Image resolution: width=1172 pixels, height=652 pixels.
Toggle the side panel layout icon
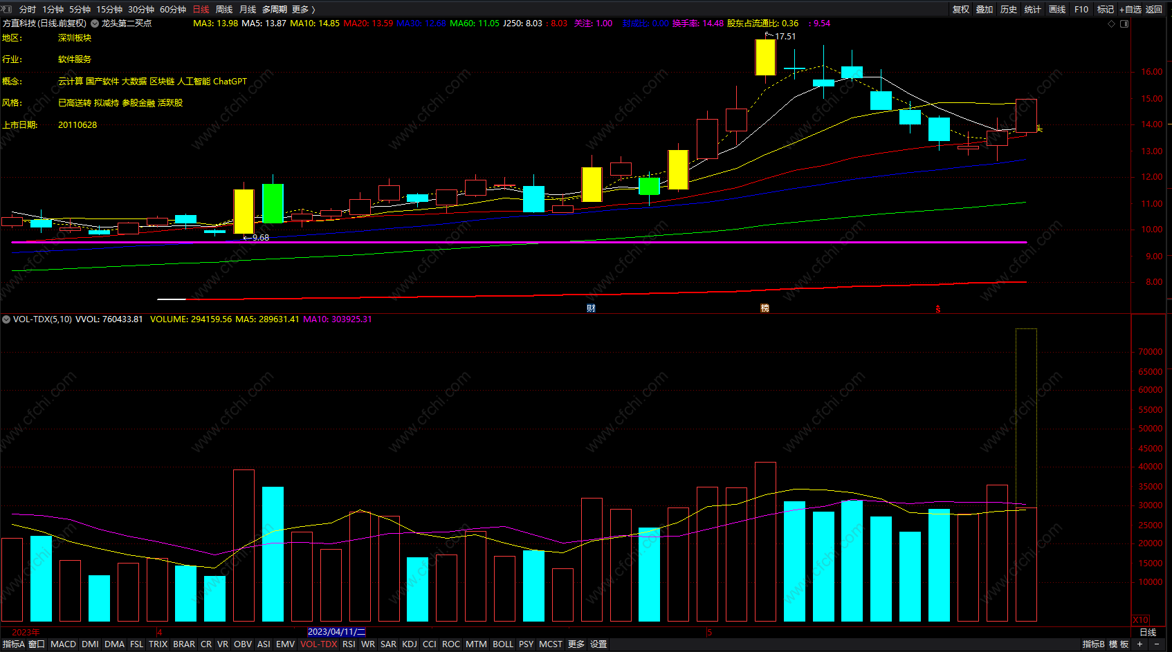(1124, 24)
